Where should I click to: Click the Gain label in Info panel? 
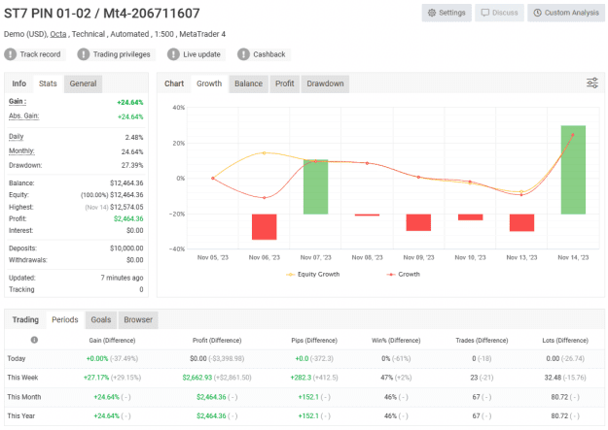18,101
